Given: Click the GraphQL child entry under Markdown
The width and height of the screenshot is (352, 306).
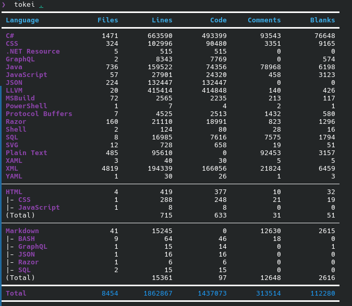Looking at the screenshot, I should pos(33,247).
